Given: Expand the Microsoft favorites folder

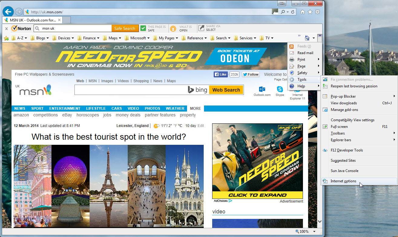Looking at the screenshot, I should click(137, 38).
